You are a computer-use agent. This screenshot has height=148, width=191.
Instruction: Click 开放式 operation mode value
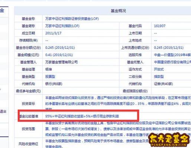click(159, 69)
